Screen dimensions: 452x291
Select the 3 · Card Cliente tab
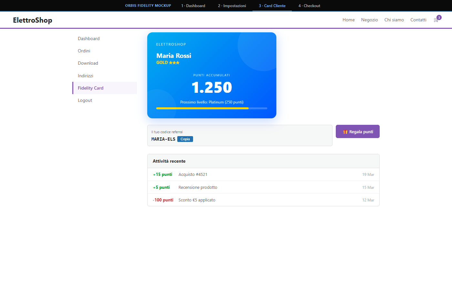(272, 6)
